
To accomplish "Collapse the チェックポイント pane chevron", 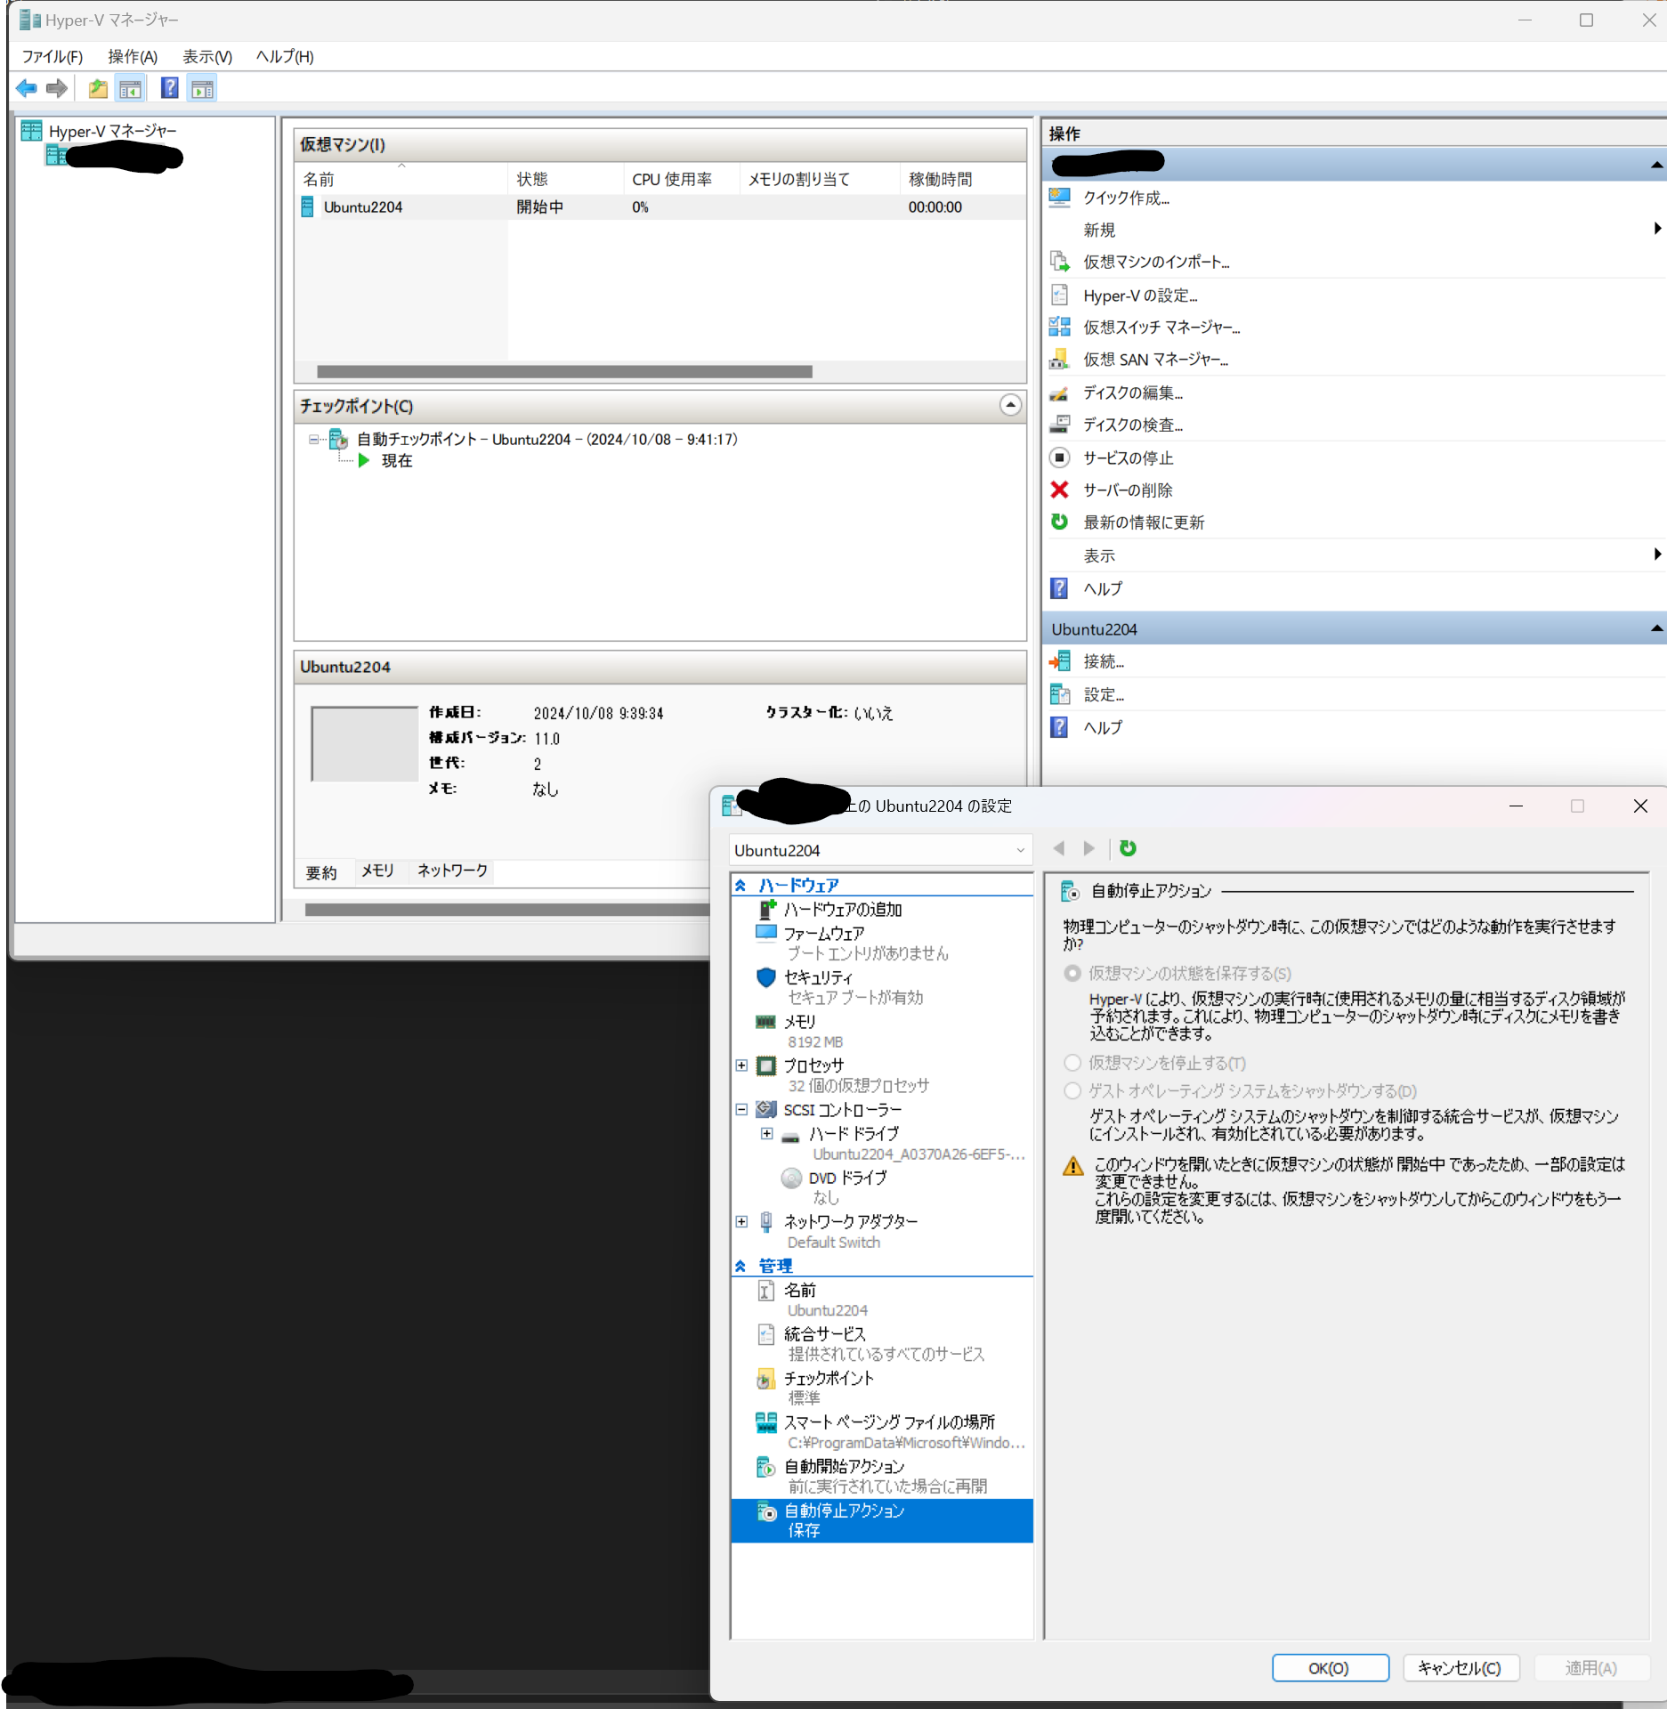I will point(1010,405).
